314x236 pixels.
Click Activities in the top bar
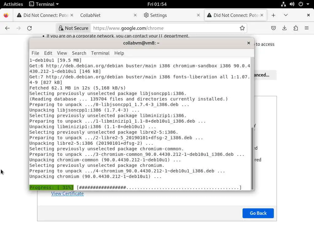point(13,4)
